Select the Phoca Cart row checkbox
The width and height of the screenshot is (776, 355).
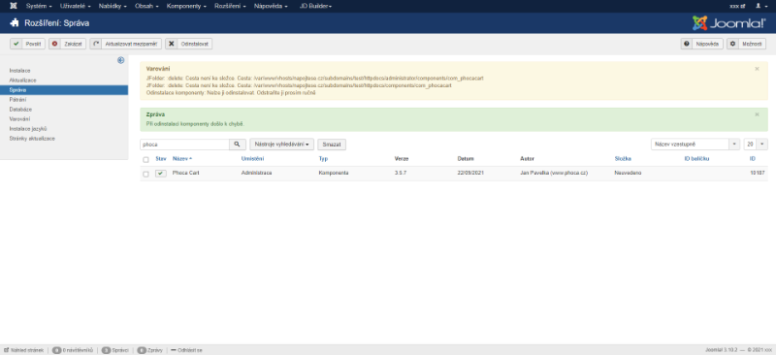pyautogui.click(x=145, y=174)
